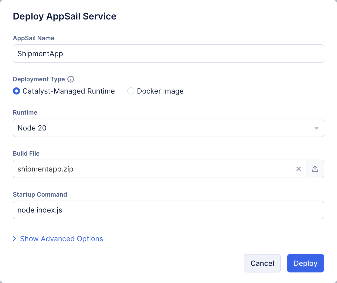Focus the AppSail Name input field

click(x=168, y=54)
